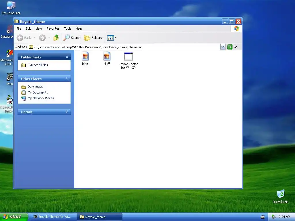The height and width of the screenshot is (221, 295).
Task: Close the Royale_theme window
Action: click(238, 22)
